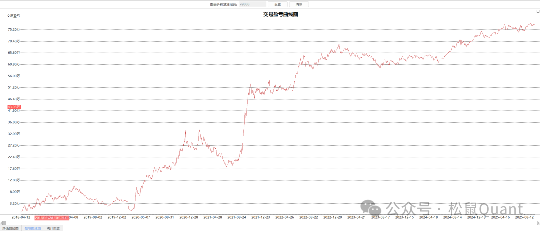The height and width of the screenshot is (231, 540).
Task: Select the 盈亏曲线图 tab
Action: 33,228
